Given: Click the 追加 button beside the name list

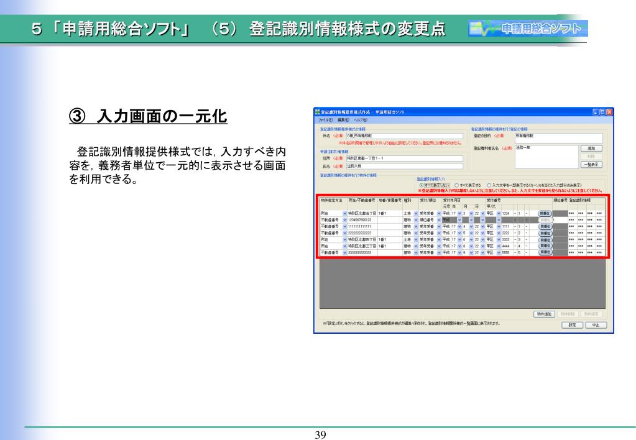Looking at the screenshot, I should [591, 149].
